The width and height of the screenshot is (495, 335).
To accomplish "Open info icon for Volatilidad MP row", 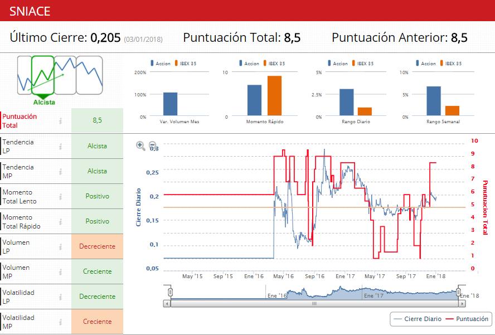I will [60, 322].
